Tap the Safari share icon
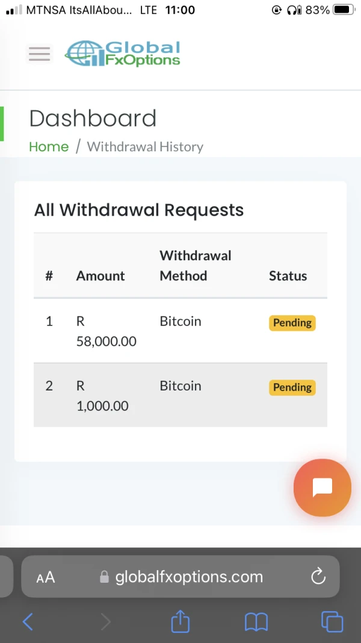Screen dimensions: 361x643 (x=180, y=621)
